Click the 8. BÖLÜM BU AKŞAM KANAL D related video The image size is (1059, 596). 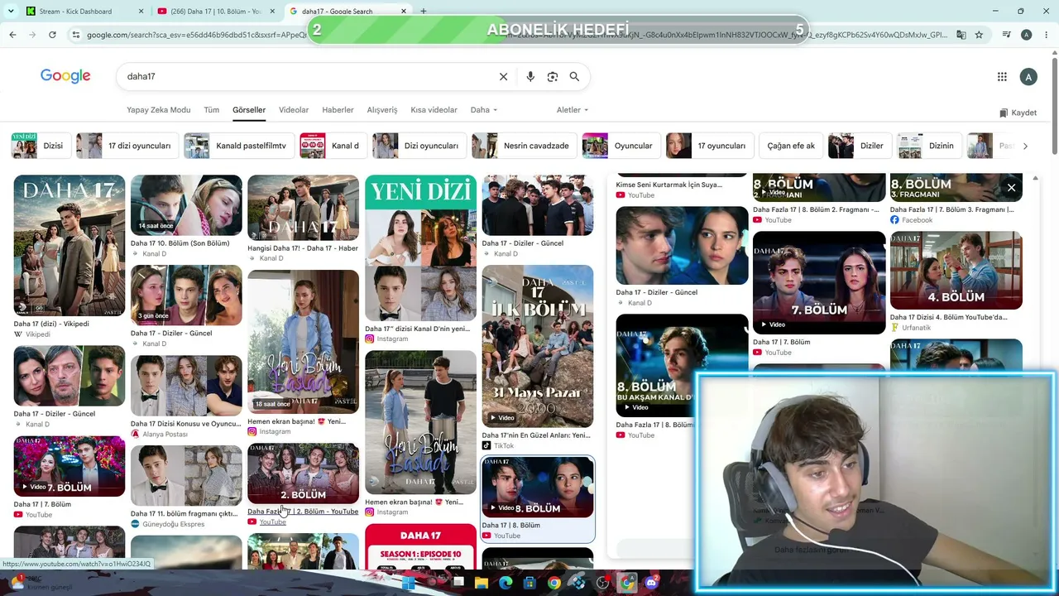(682, 366)
